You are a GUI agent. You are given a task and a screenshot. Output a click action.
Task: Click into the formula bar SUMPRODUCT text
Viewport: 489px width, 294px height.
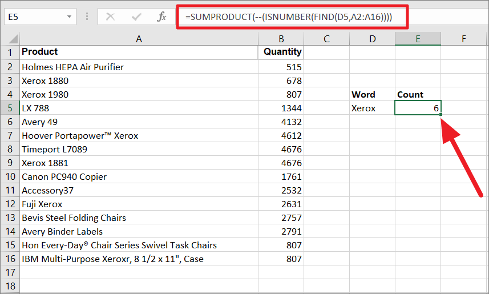(x=289, y=17)
